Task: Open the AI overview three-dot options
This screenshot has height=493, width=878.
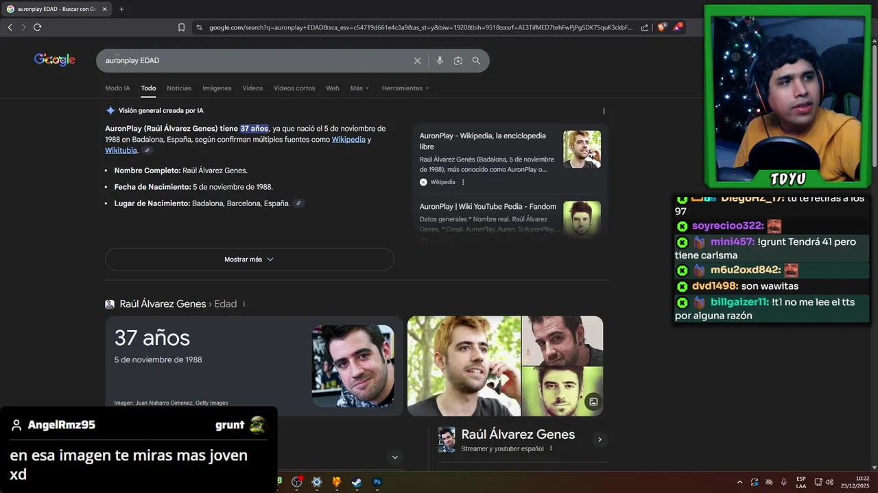Action: coord(604,111)
